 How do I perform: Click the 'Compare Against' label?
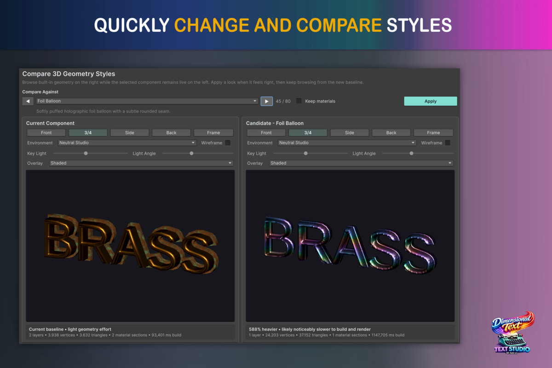(x=40, y=92)
